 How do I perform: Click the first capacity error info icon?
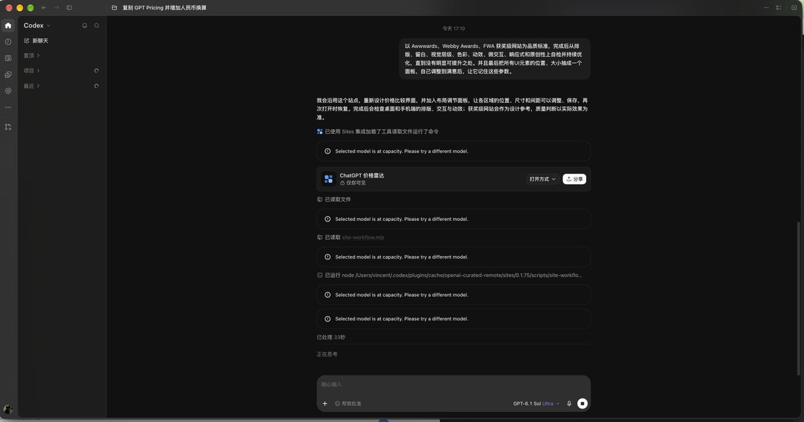[328, 151]
